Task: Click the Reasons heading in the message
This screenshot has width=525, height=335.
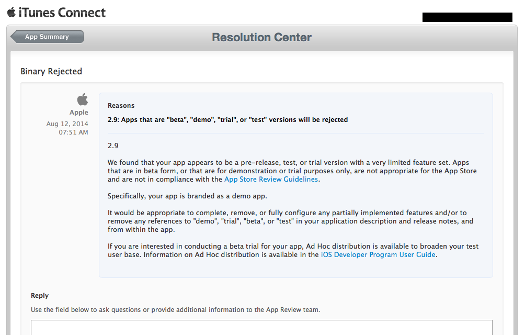Action: pyautogui.click(x=121, y=106)
